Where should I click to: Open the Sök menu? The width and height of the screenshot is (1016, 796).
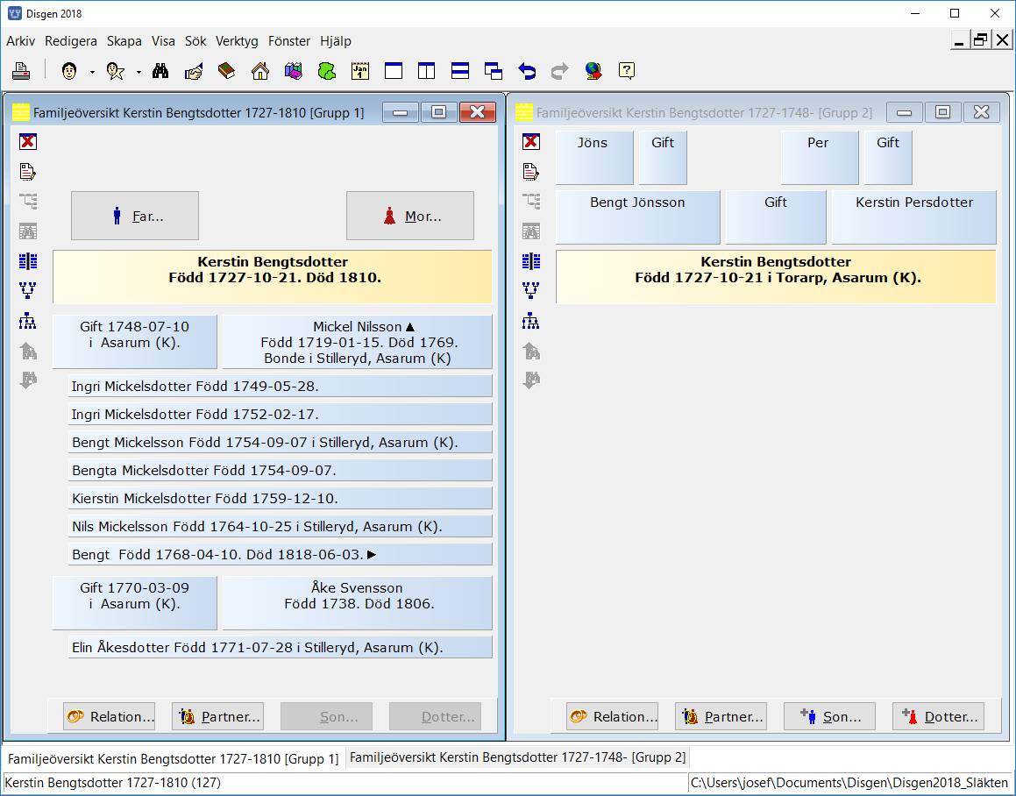pos(195,41)
